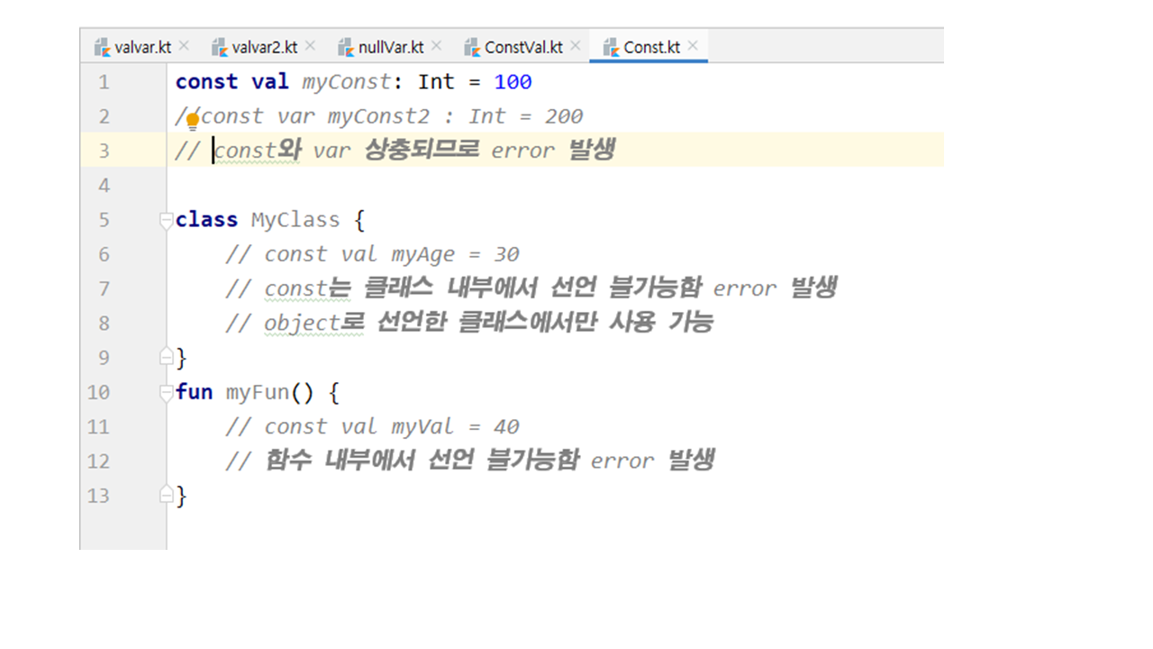Image resolution: width=1153 pixels, height=649 pixels.
Task: Click the Kotlin file icon on valvar2.kt tab
Action: [220, 47]
